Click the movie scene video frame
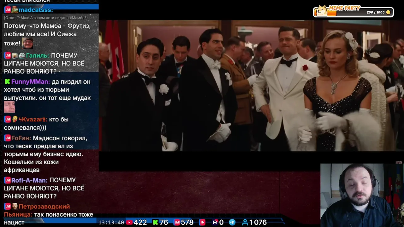 tap(251, 86)
